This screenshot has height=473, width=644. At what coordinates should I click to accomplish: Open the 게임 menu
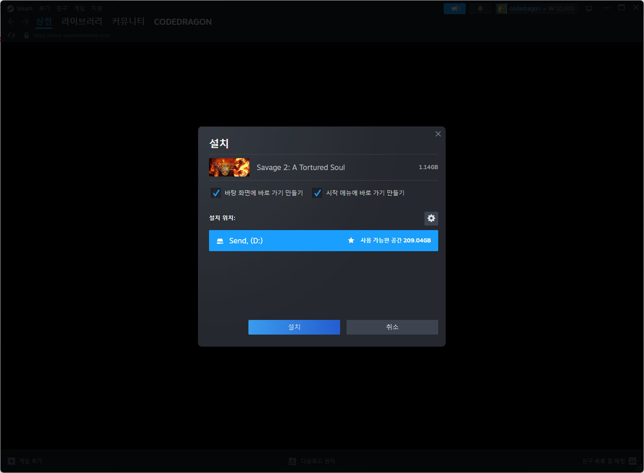pos(79,8)
